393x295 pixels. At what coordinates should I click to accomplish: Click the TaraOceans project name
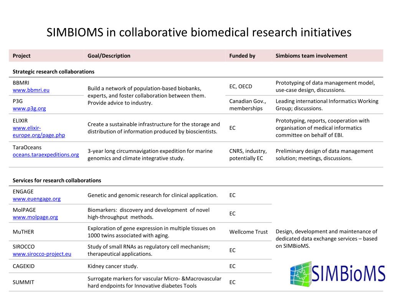(27, 147)
